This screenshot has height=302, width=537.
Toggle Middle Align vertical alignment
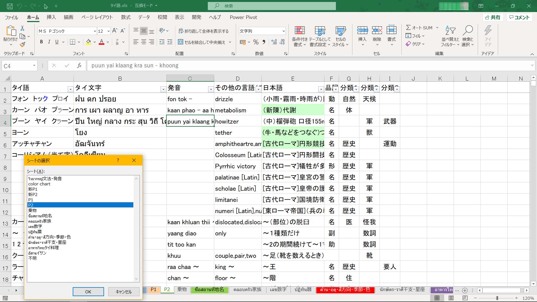click(x=144, y=30)
